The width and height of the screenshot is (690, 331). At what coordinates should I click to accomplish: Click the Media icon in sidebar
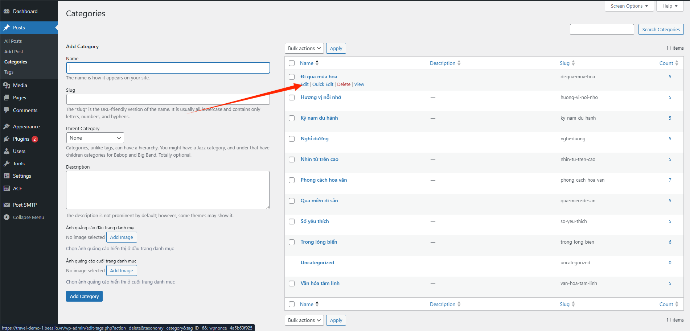pos(7,85)
